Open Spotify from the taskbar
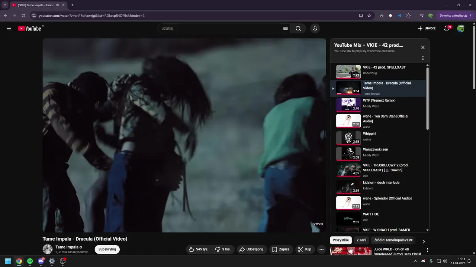 click(30, 261)
